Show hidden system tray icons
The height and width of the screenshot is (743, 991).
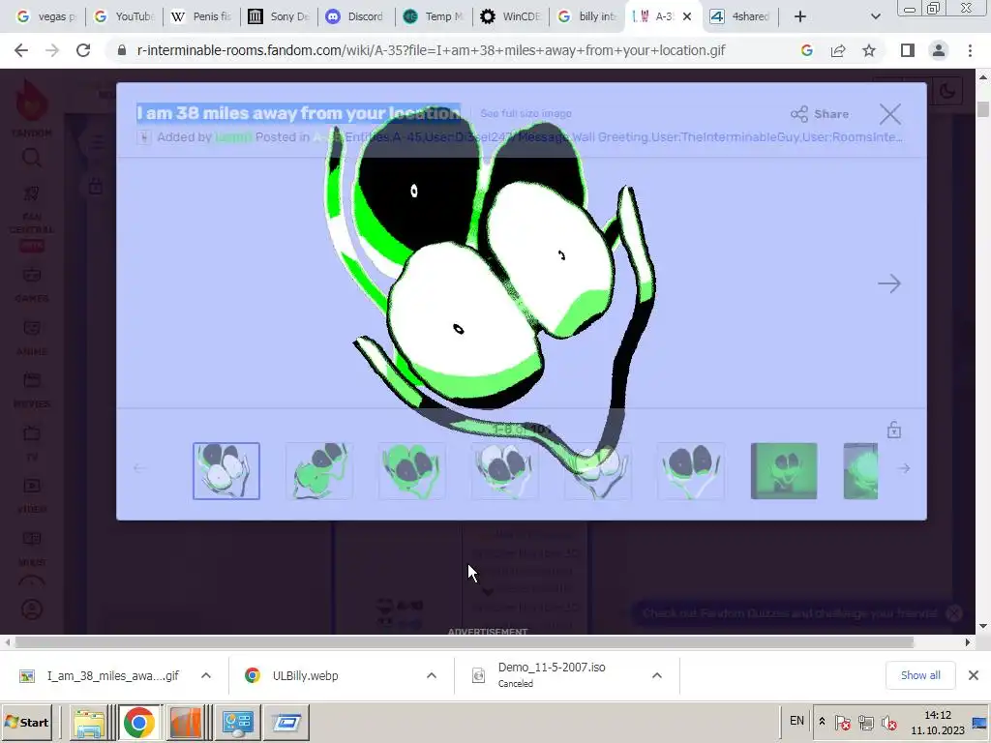click(822, 721)
